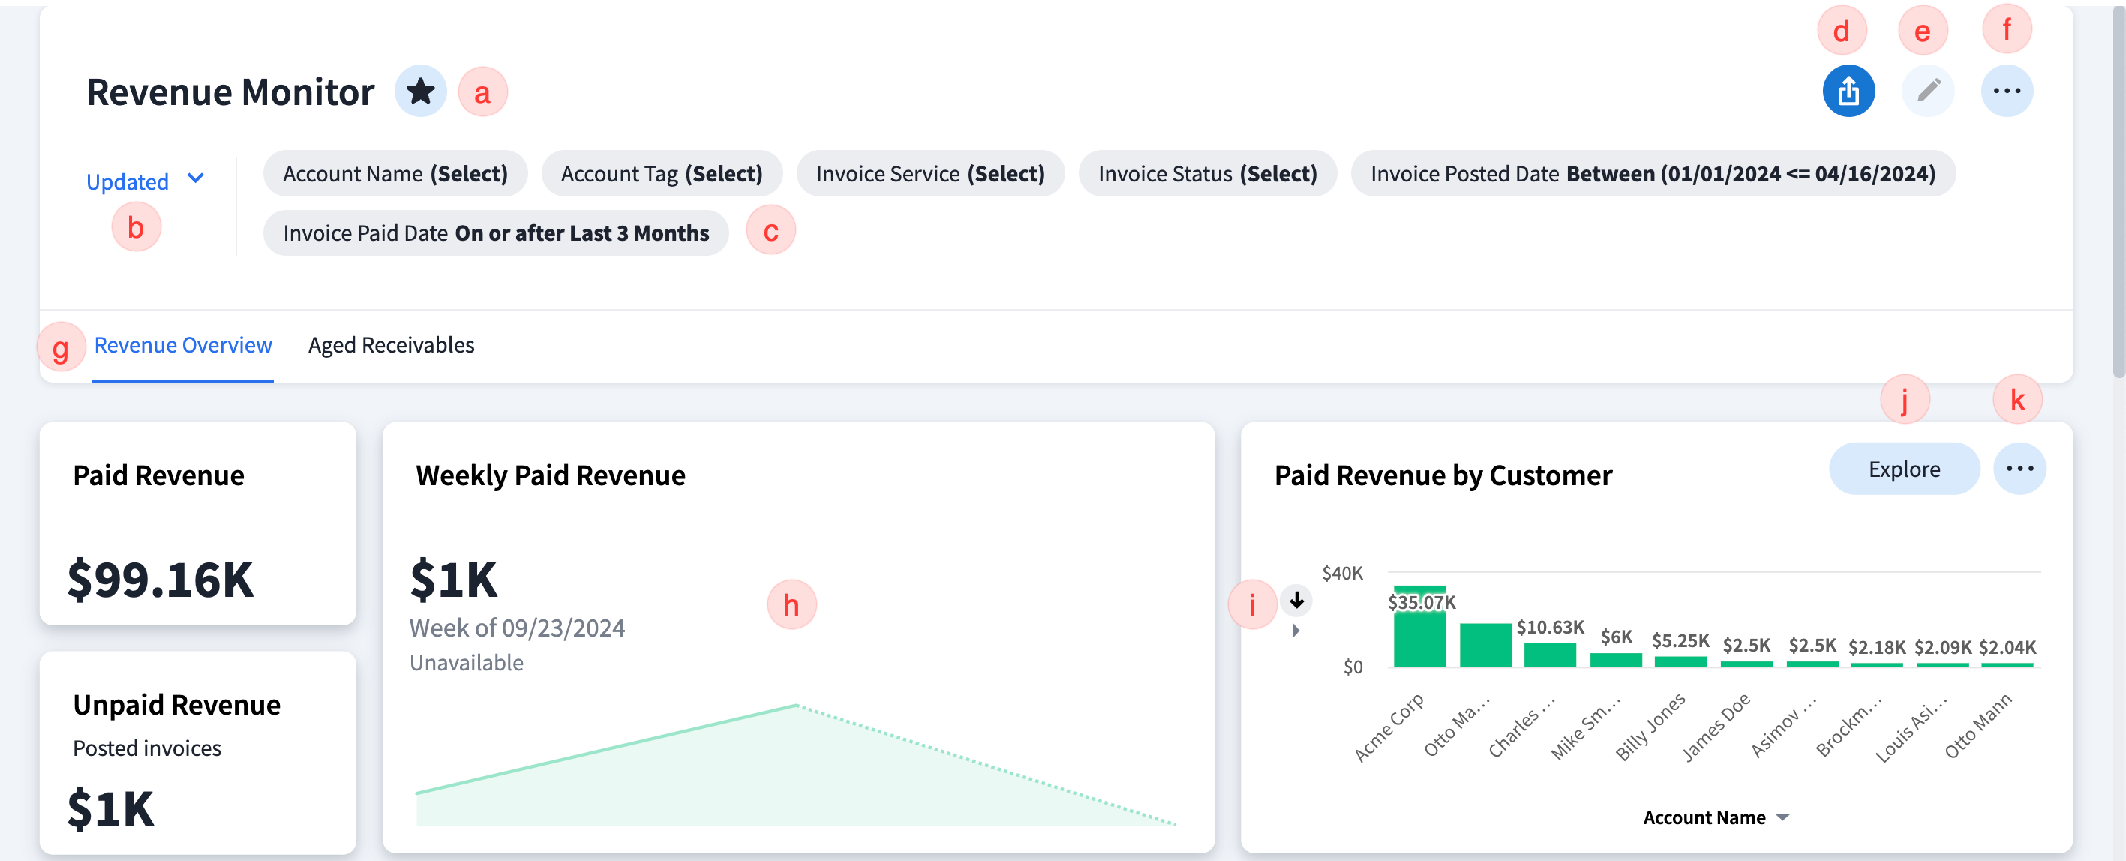The image size is (2126, 861).
Task: Open the dashboard three-dot options menu
Action: [2006, 91]
